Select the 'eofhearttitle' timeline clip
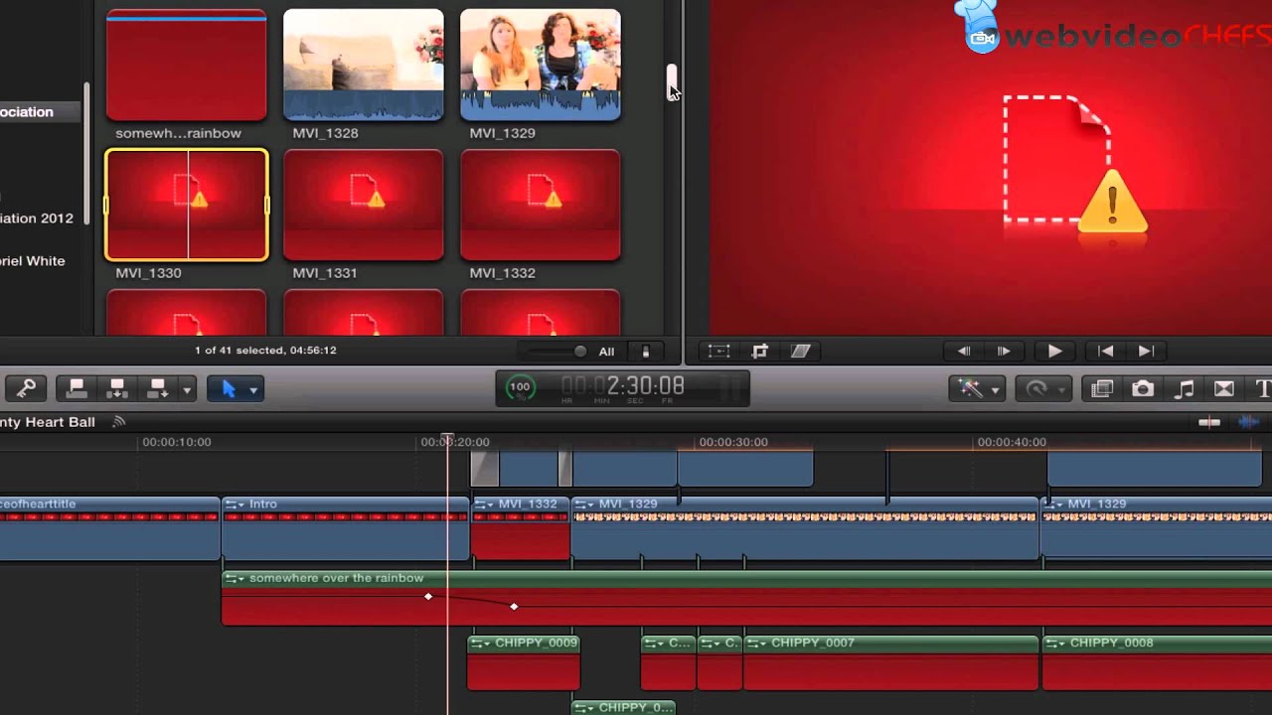This screenshot has height=715, width=1272. click(109, 529)
